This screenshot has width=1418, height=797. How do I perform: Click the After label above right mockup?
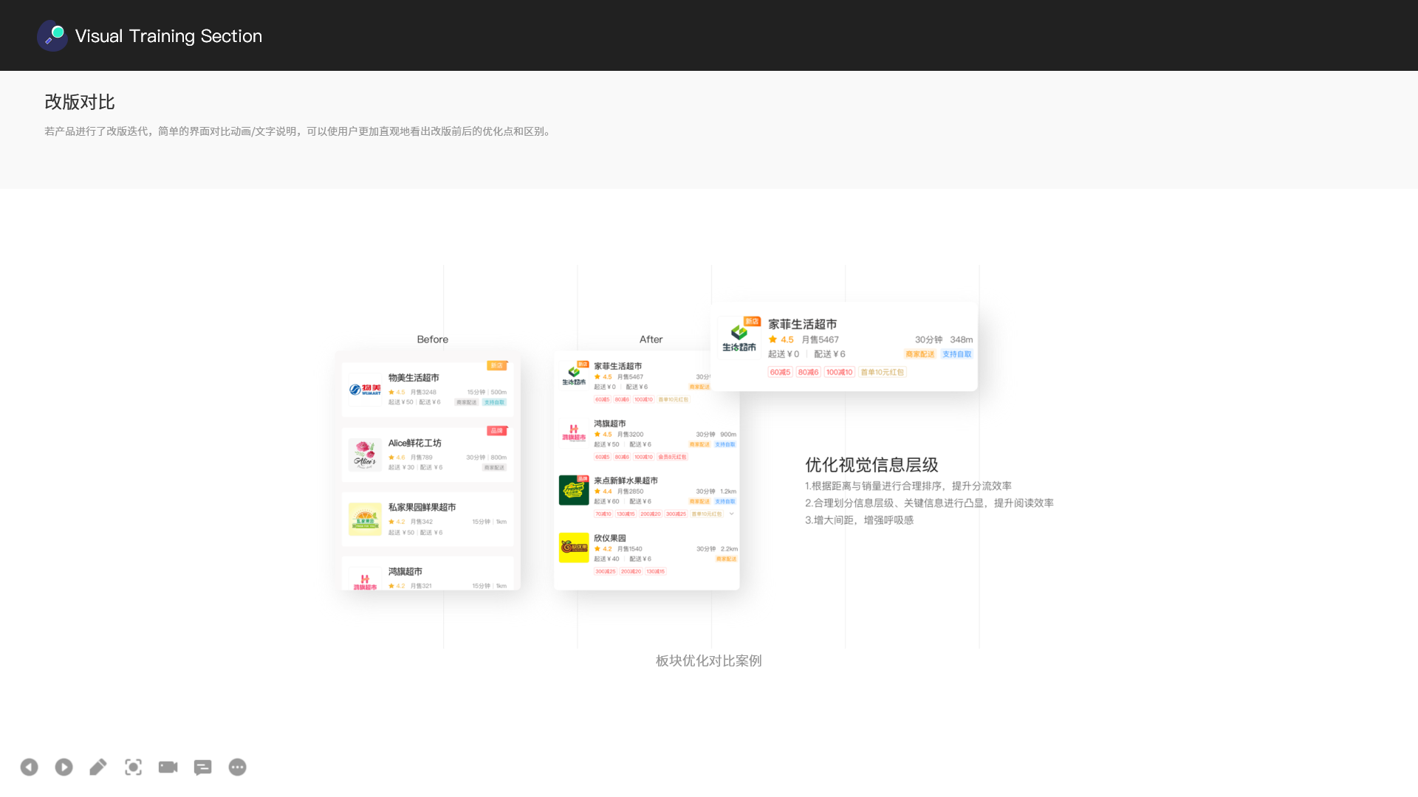point(651,339)
